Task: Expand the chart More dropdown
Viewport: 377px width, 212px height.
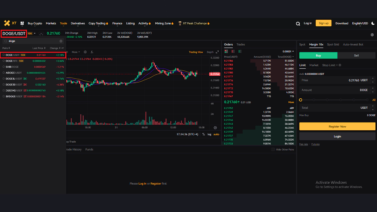Action: [x=76, y=52]
